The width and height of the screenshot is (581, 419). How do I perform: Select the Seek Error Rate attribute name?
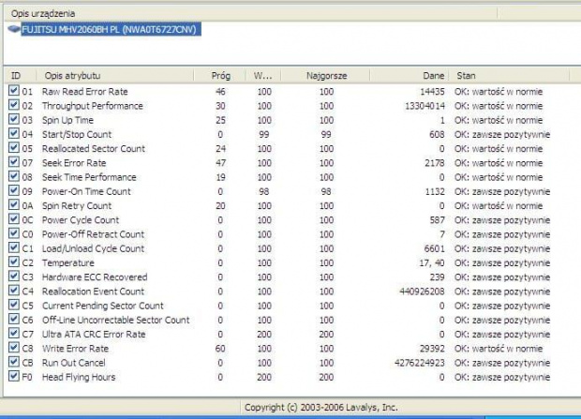point(74,163)
